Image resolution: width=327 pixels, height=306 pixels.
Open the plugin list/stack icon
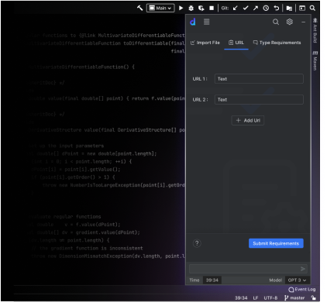206,22
